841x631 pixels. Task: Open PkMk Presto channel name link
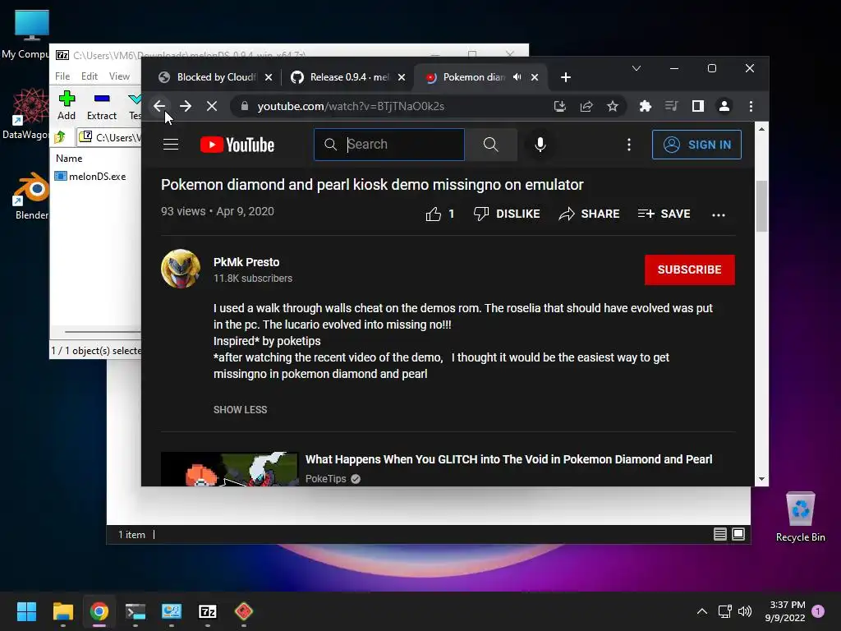click(x=246, y=262)
